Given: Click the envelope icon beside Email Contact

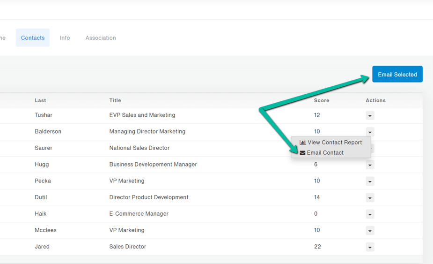Looking at the screenshot, I should (302, 153).
